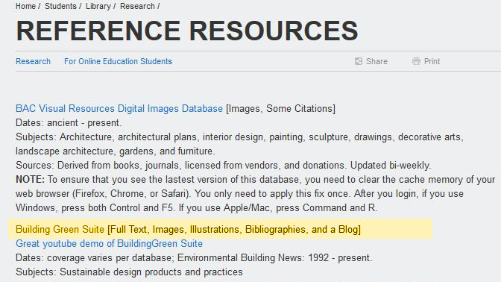Click the Share icon

[359, 61]
